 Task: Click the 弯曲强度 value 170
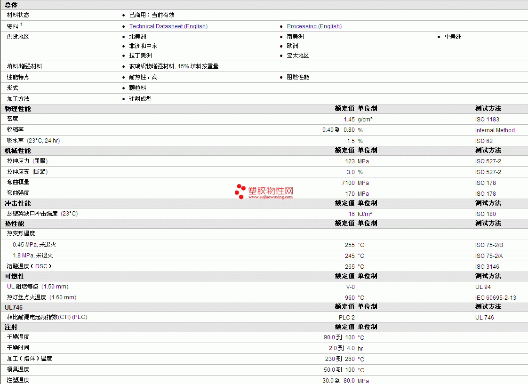(350, 194)
